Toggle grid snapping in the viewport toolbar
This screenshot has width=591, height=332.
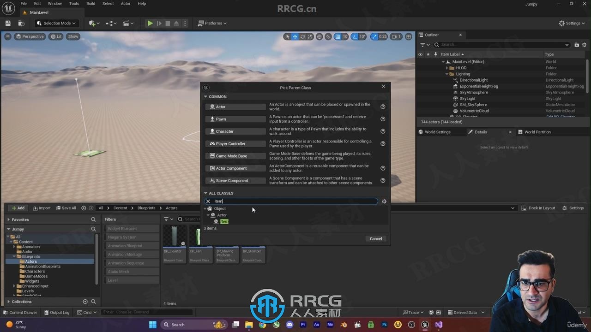[338, 36]
